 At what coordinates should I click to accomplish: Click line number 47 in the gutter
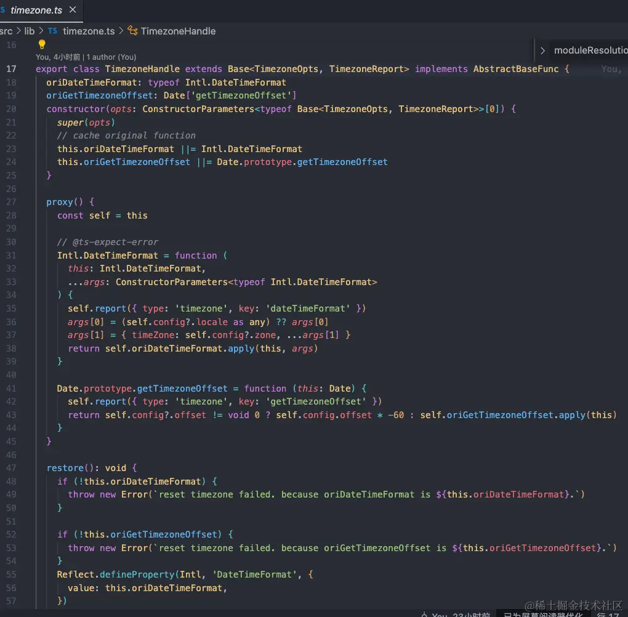point(11,468)
